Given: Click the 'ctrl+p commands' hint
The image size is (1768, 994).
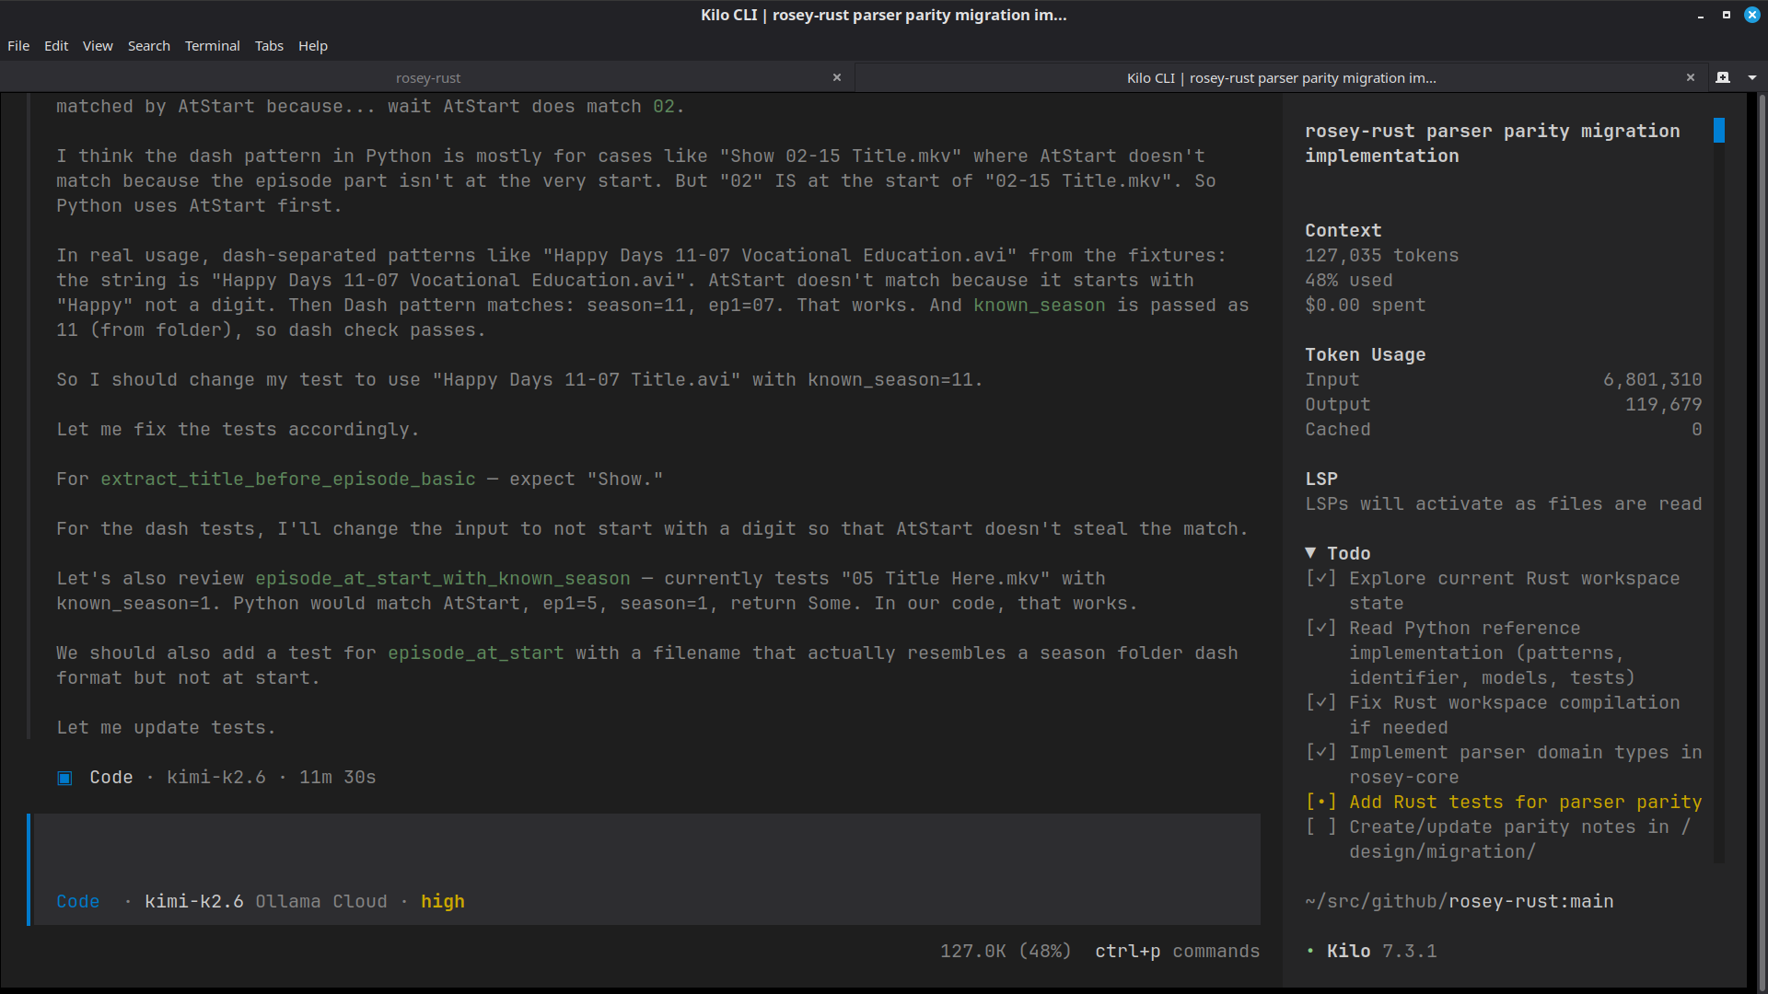Looking at the screenshot, I should (x=1177, y=952).
